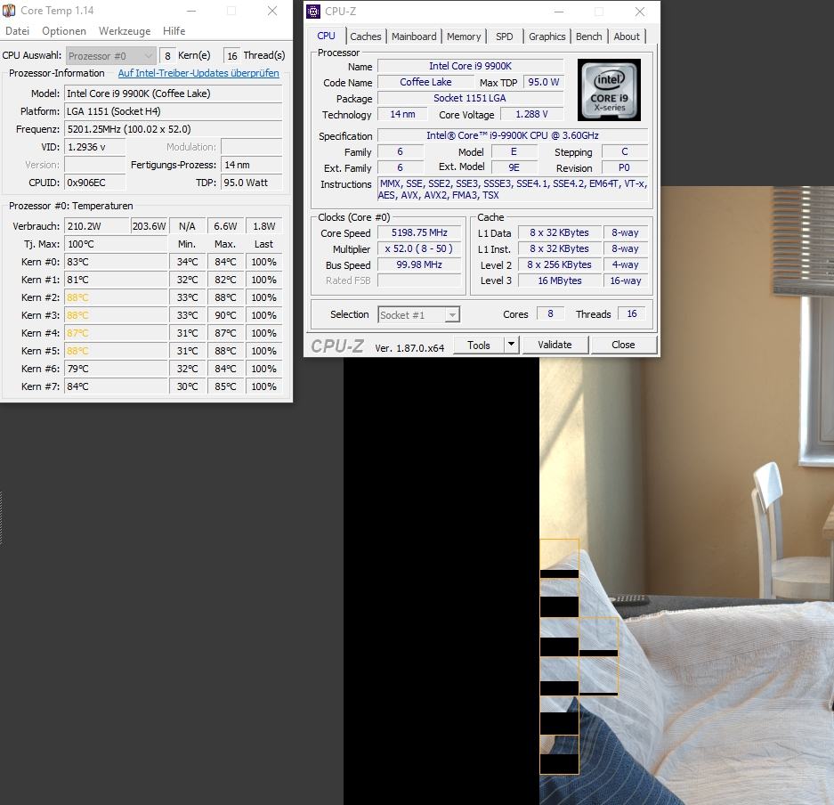This screenshot has height=805, width=834.
Task: Click the Code Name value Coffee Lake
Action: coord(425,82)
